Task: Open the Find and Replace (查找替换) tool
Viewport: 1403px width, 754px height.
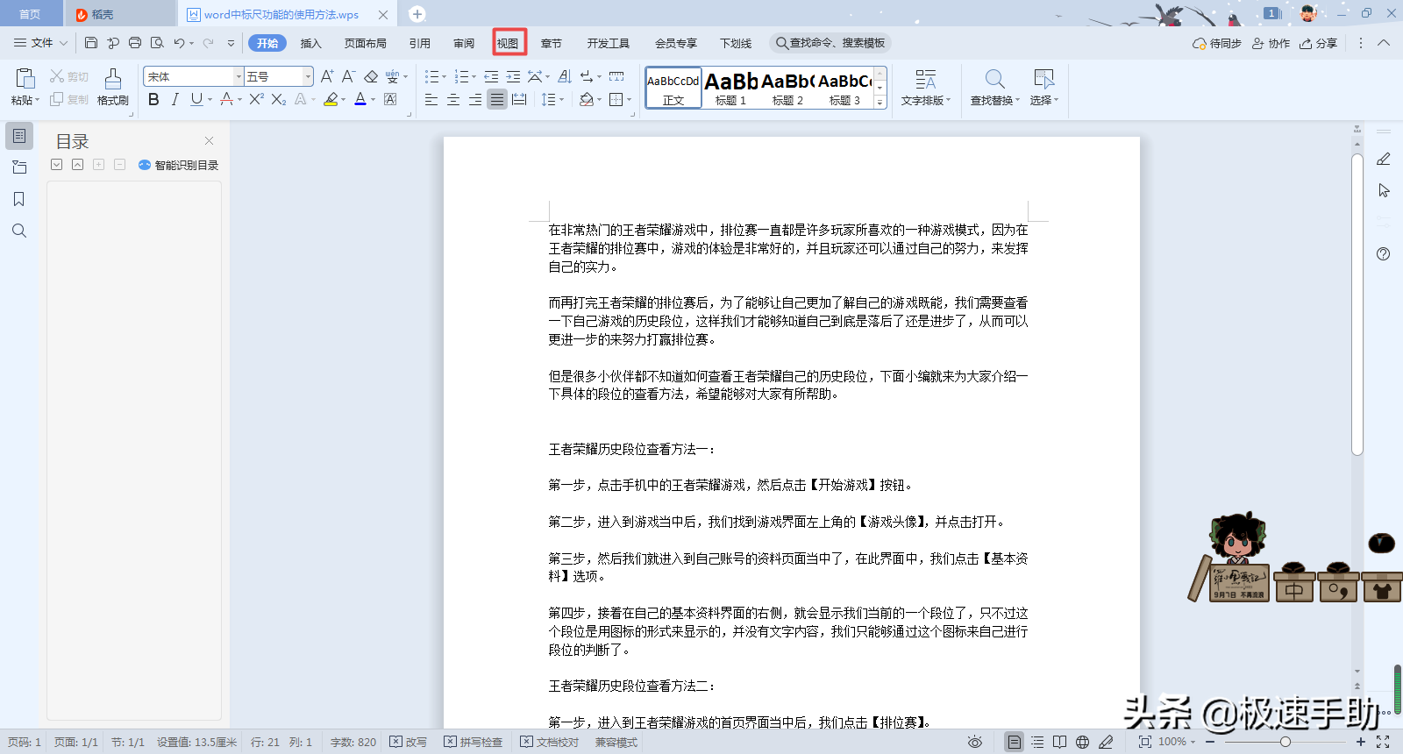Action: pos(994,88)
